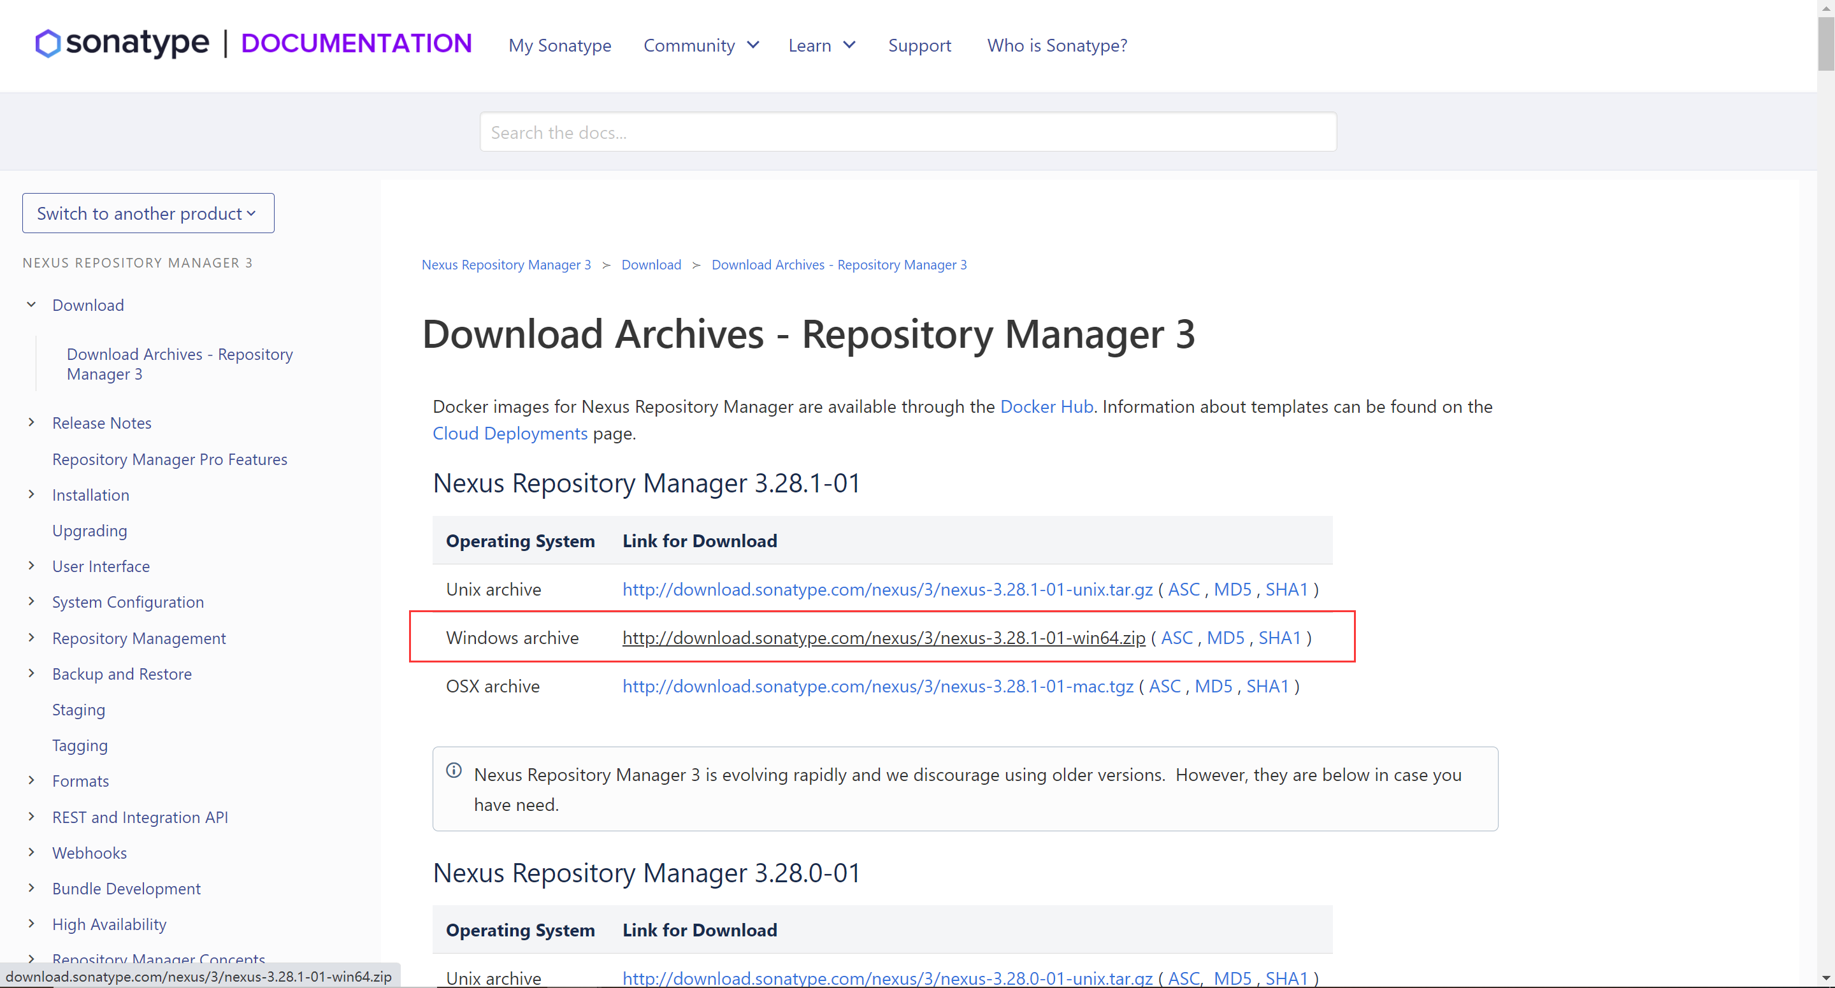
Task: Open the Learn dropdown menu
Action: click(821, 46)
